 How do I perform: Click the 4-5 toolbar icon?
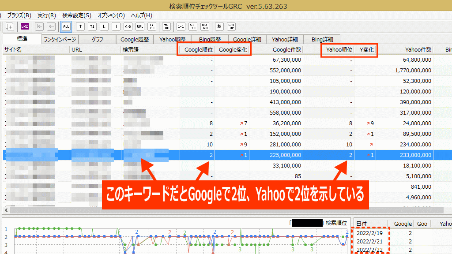(128, 26)
